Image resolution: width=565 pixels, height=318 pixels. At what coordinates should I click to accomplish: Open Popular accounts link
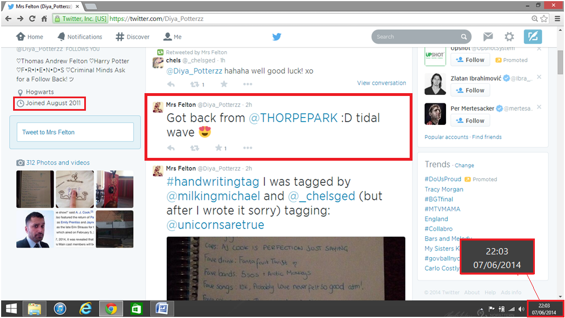click(x=446, y=137)
